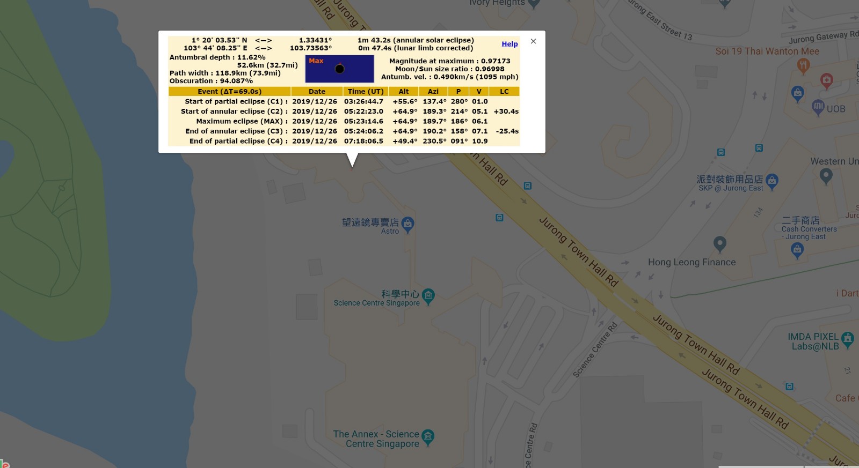This screenshot has width=859, height=468.
Task: Click 'Maximum eclipse (MAX) :' row label
Action: [242, 121]
